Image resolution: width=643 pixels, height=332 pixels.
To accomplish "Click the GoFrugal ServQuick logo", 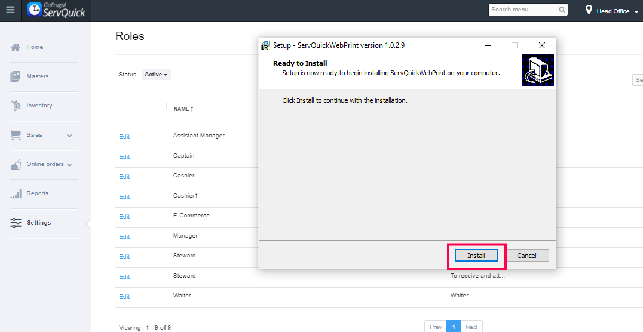I will tap(57, 10).
